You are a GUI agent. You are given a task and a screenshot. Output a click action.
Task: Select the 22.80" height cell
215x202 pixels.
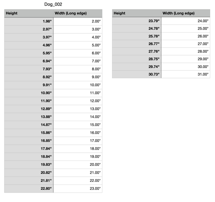(x=29, y=189)
